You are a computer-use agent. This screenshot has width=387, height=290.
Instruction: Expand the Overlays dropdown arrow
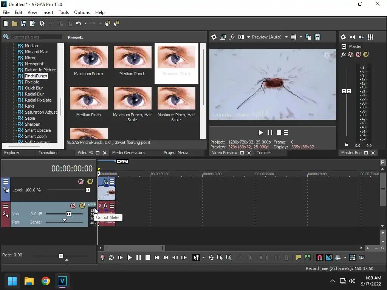coord(301,37)
